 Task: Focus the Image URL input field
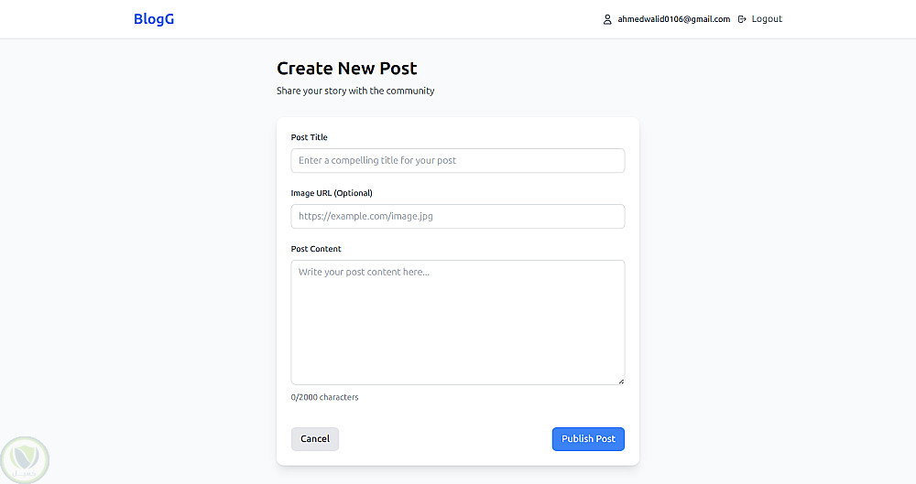click(458, 217)
